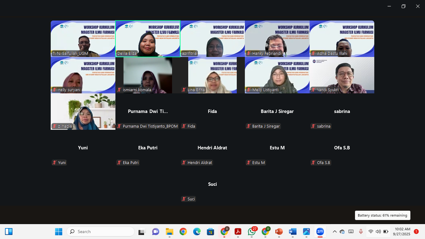Show hidden system tray icons
The width and height of the screenshot is (425, 239).
point(335,232)
